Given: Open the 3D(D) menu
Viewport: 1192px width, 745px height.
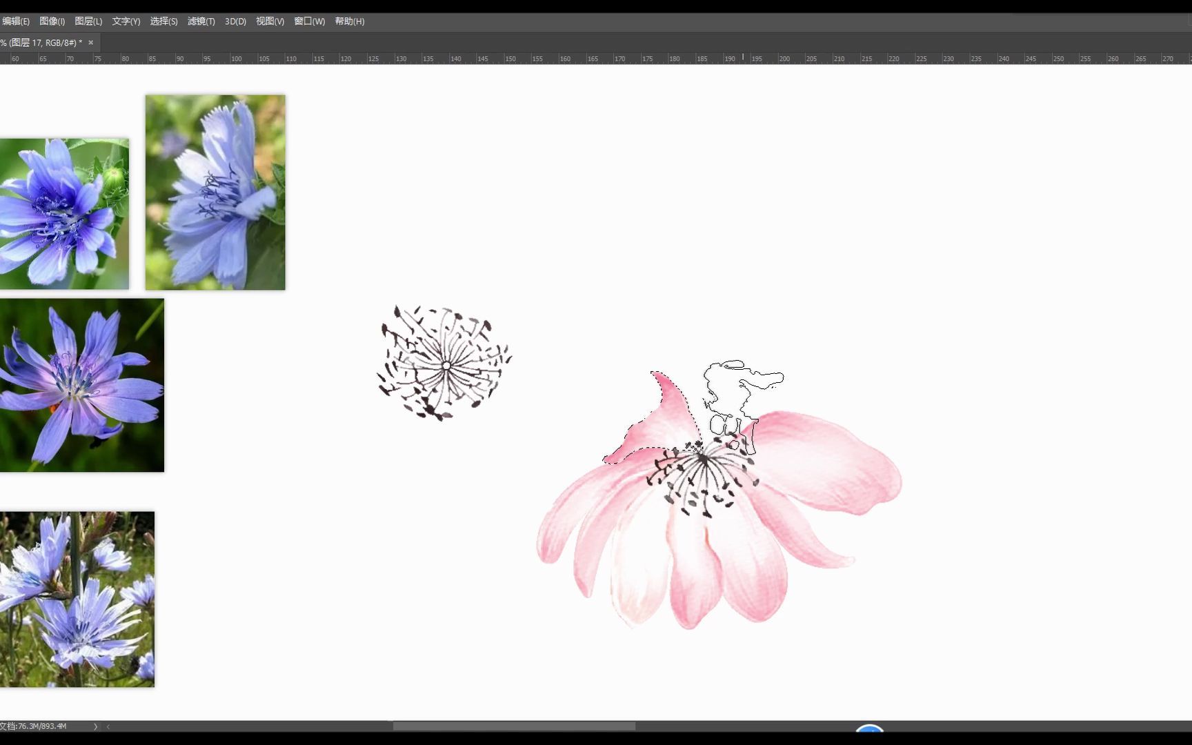Looking at the screenshot, I should [235, 21].
